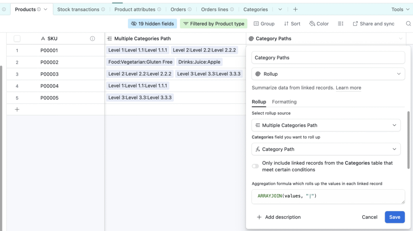Click Level 1:Level 1.1:Level 1.1.1 chip in row 4
Viewport: 413px width, 231px height.
[138, 86]
